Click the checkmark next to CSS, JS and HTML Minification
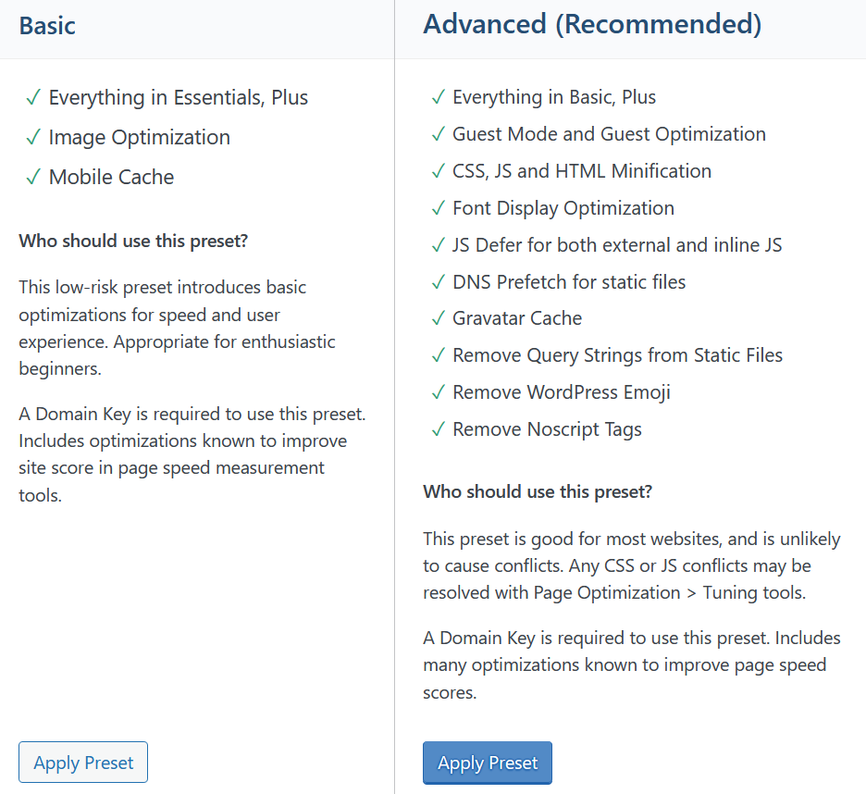The image size is (866, 794). point(438,172)
